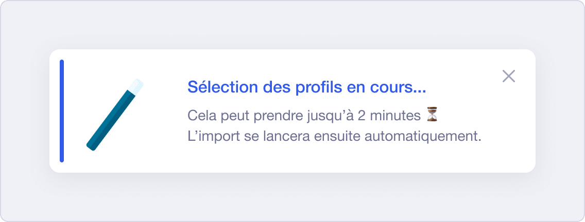Click the line Cela peut prendre jusqu'à 2 minutes
Screen dimensions: 585x222
click(x=305, y=116)
